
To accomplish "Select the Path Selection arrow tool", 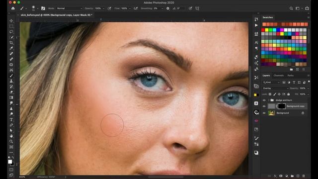I will click(11, 130).
